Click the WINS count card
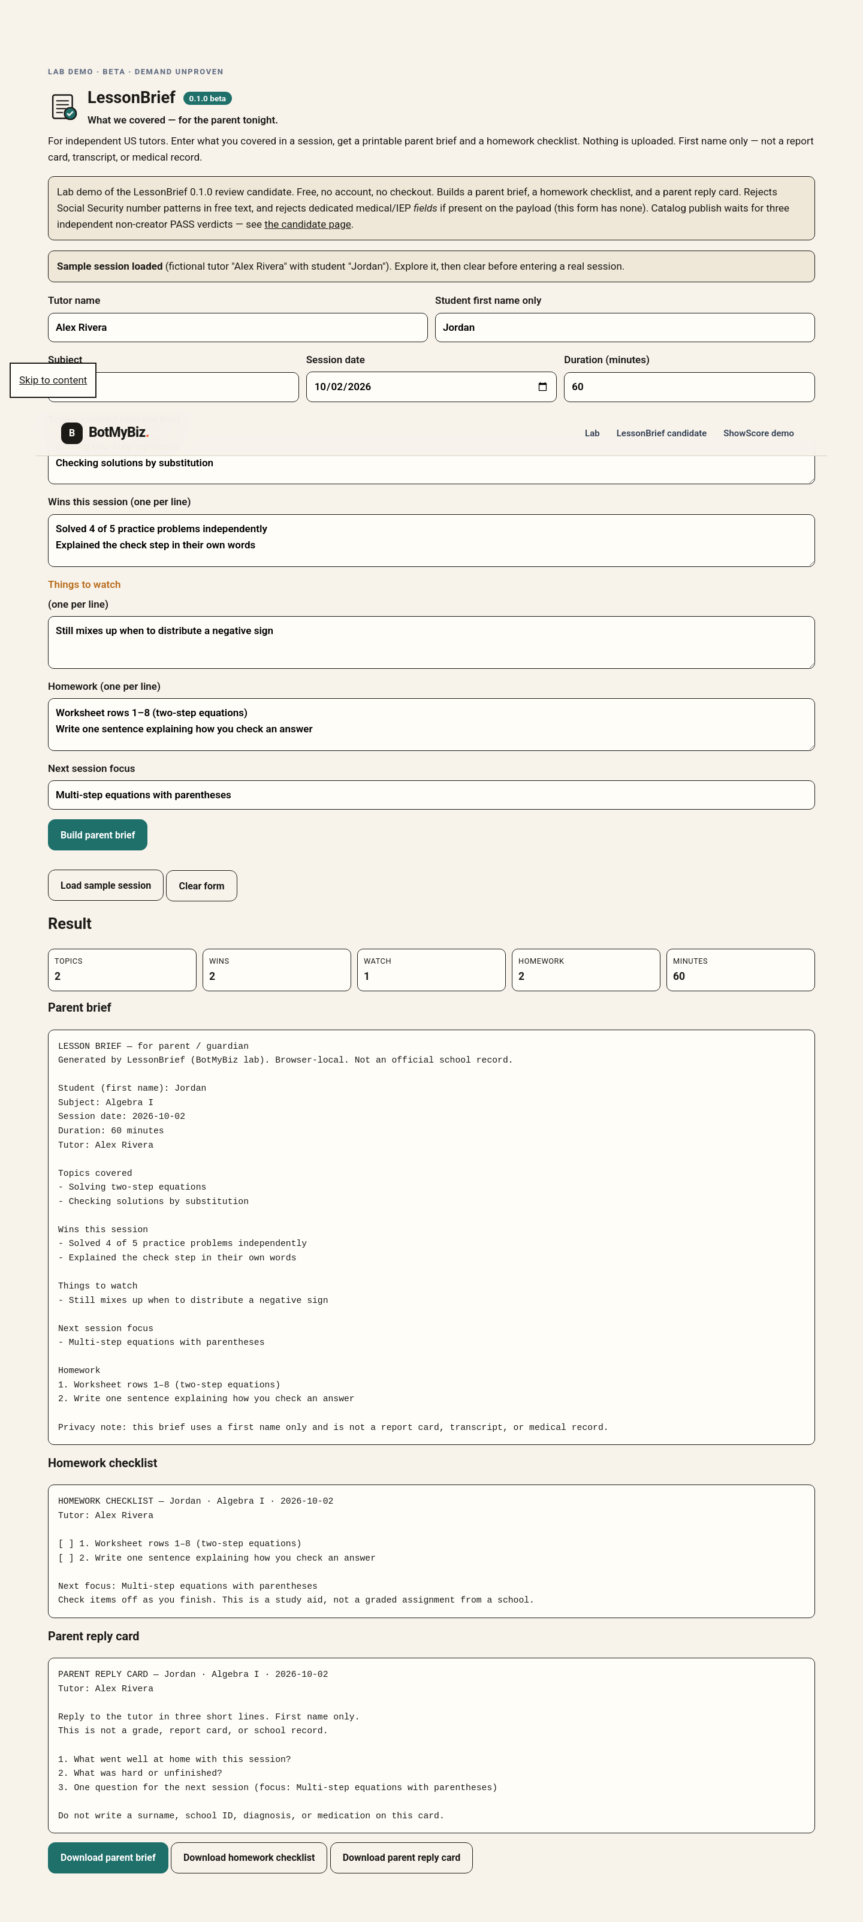 click(277, 970)
